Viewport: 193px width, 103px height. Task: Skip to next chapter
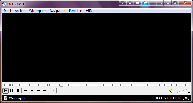pyautogui.click(x=44, y=91)
